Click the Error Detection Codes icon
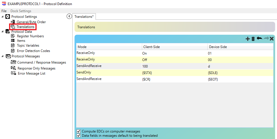 tap(13, 51)
